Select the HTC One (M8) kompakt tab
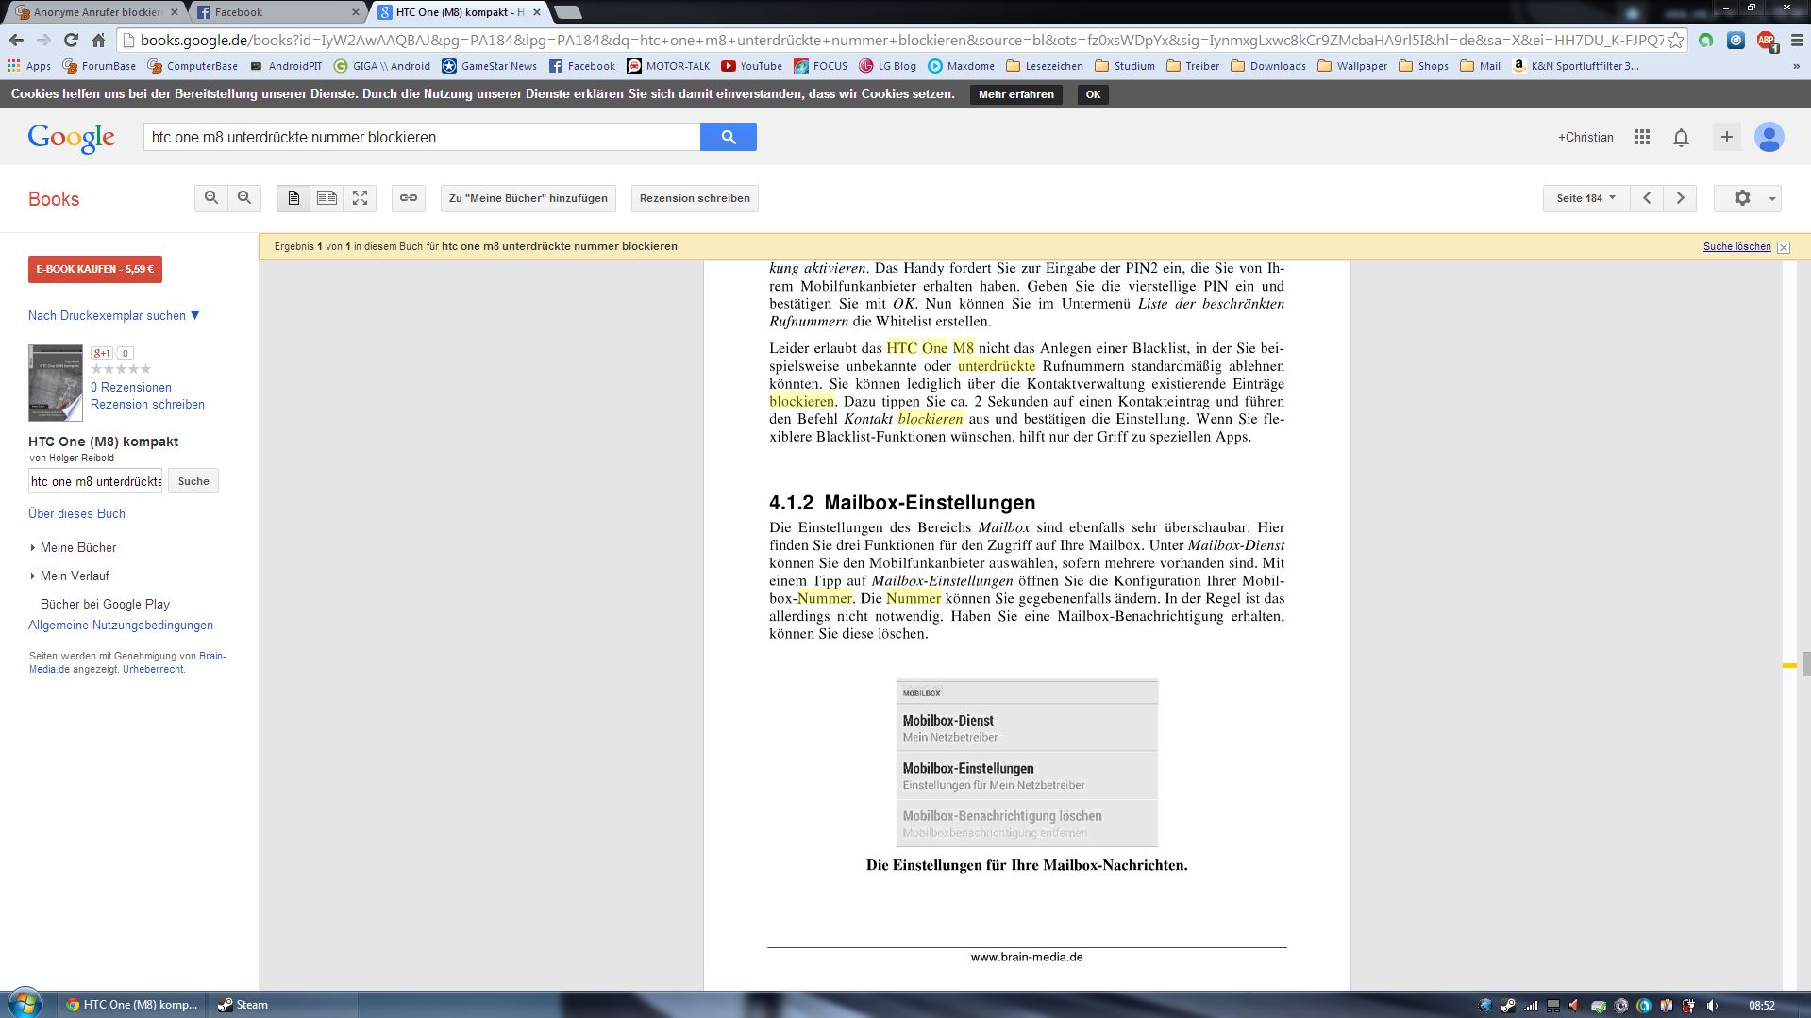 click(x=461, y=12)
